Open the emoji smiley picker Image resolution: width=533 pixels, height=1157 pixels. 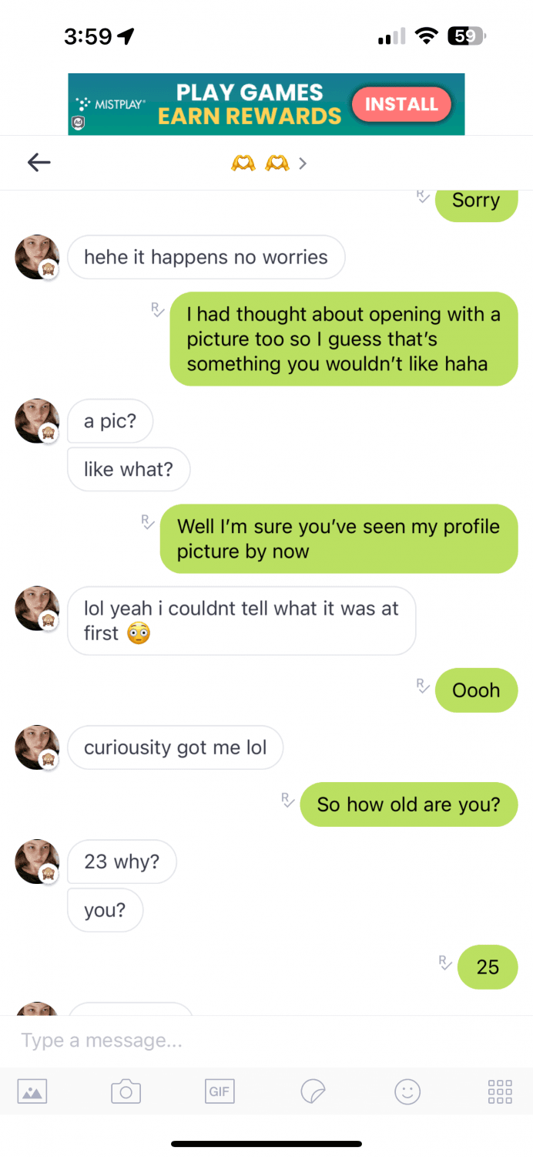pyautogui.click(x=407, y=1091)
